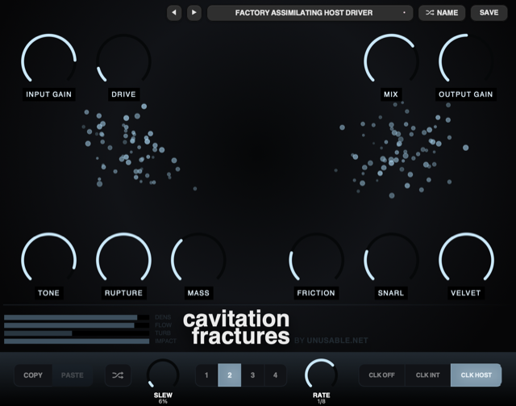
Task: Click the RATE value 1/8
Action: click(x=321, y=401)
